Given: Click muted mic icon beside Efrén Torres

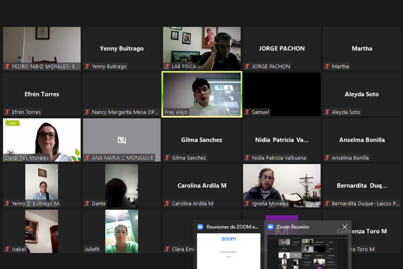Looking at the screenshot, I should pos(7,112).
